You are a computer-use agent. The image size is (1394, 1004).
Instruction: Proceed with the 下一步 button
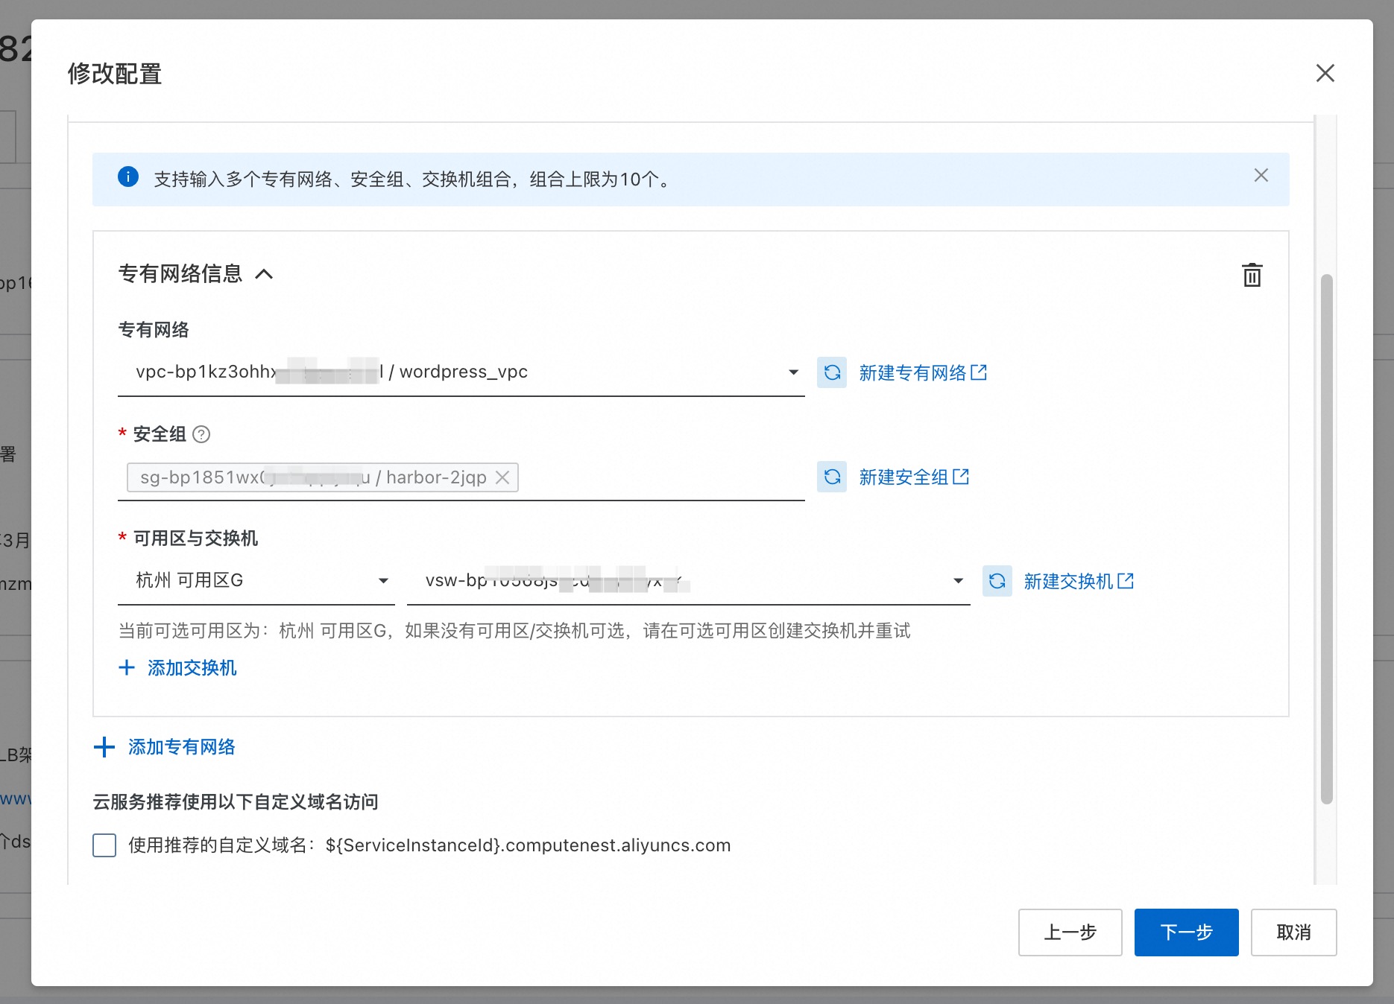click(x=1186, y=932)
